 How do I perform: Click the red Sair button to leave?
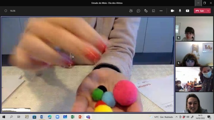click(200, 11)
